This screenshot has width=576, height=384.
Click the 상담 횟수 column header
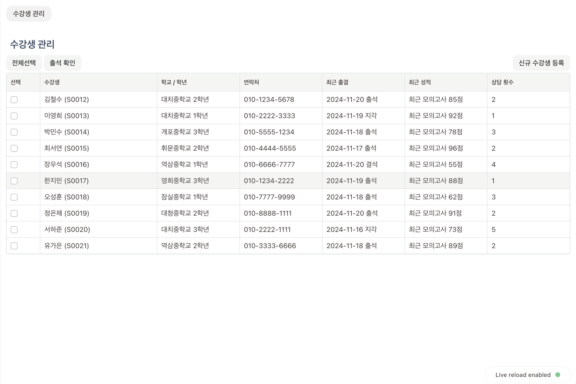pos(502,82)
